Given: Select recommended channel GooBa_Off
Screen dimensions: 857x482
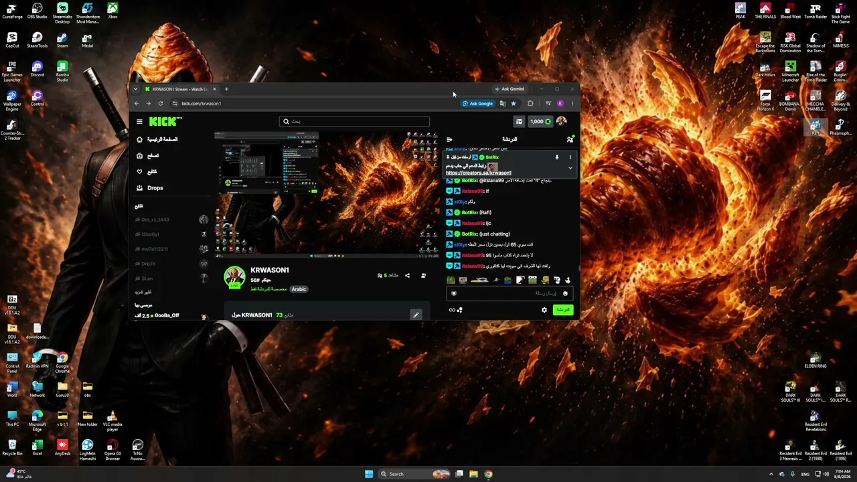Looking at the screenshot, I should [171, 315].
